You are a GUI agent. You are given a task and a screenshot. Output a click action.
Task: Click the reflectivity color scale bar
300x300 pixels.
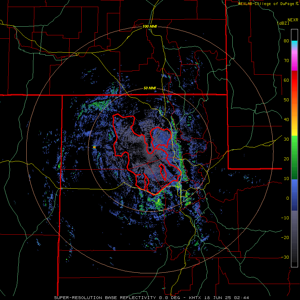point(294,148)
